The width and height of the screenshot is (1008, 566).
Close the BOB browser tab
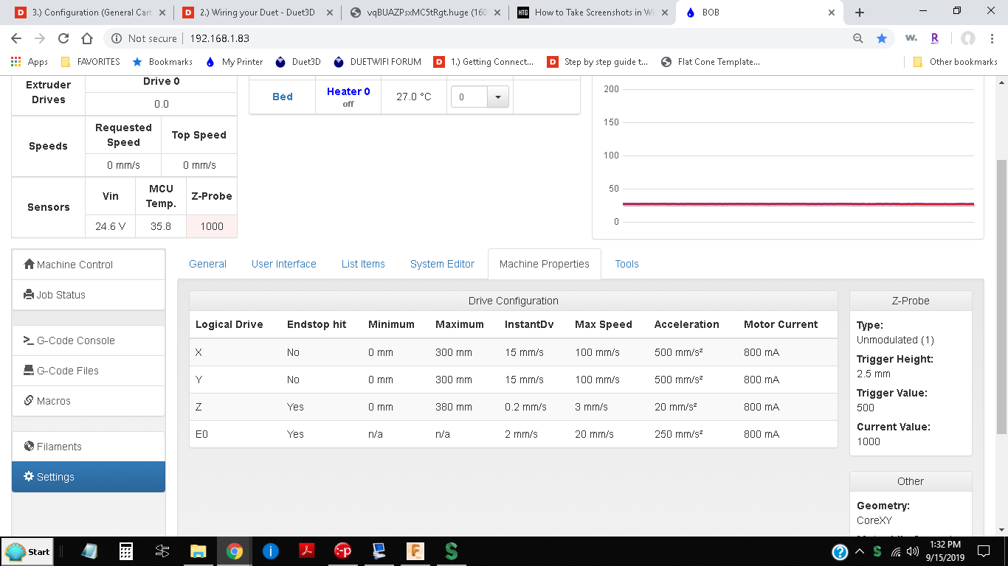(x=832, y=13)
